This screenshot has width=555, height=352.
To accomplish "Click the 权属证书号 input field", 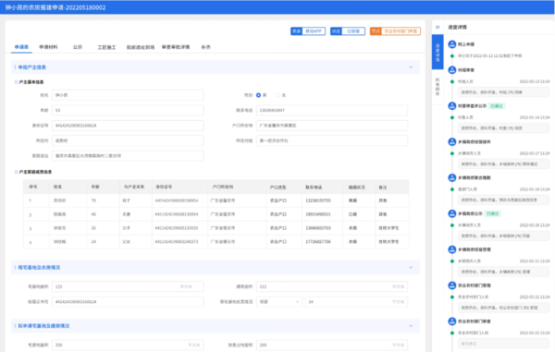I will pos(128,302).
